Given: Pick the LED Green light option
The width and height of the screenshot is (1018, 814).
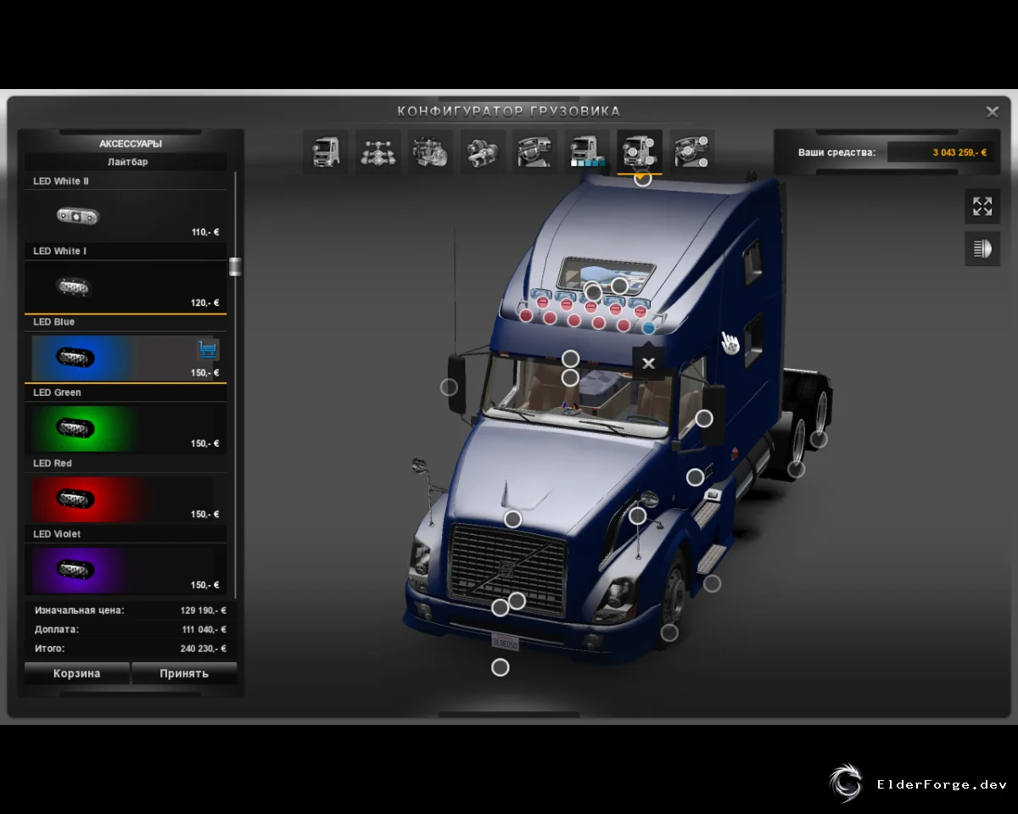Looking at the screenshot, I should coord(126,428).
